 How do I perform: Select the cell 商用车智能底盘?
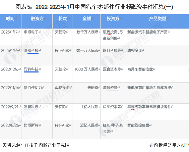pyautogui.click(x=157, y=74)
